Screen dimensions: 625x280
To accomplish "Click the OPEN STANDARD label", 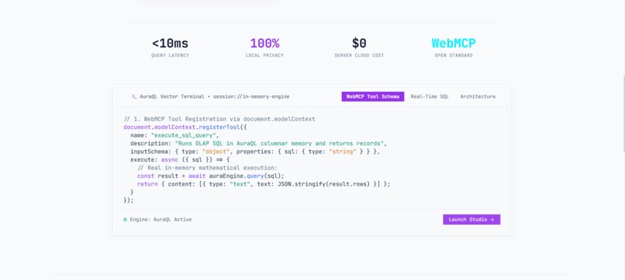I will [x=454, y=56].
